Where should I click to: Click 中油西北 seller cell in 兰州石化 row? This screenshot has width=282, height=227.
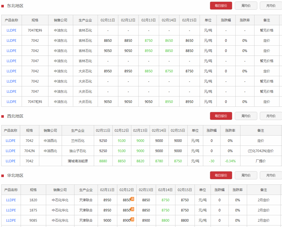tap(50, 141)
